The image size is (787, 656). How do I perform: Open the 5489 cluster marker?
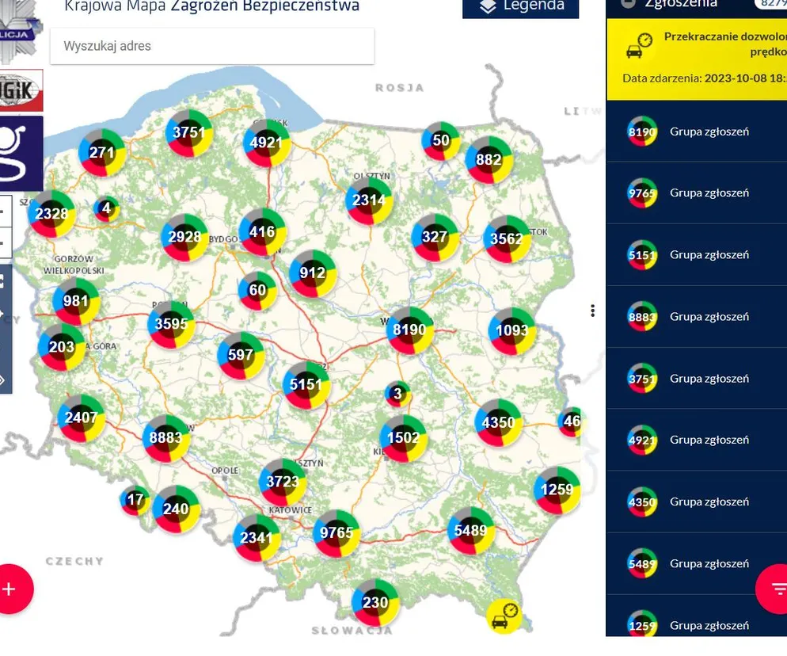[470, 531]
